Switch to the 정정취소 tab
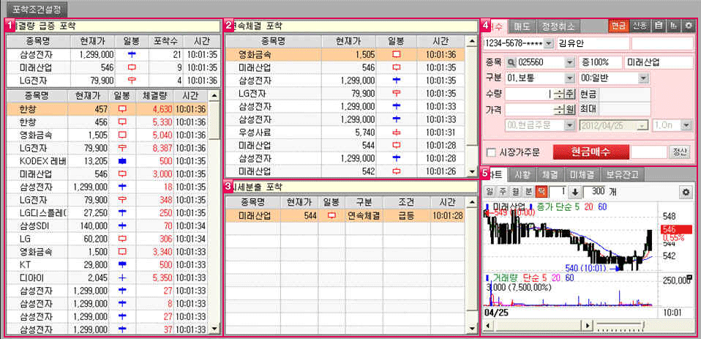701x339 pixels. tap(559, 26)
